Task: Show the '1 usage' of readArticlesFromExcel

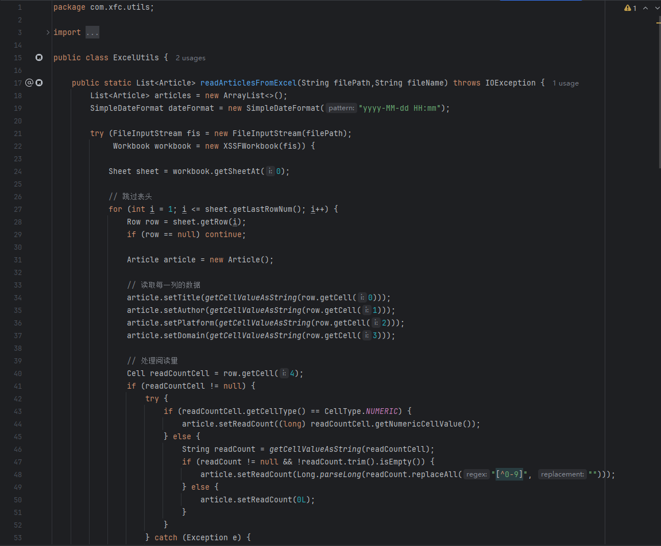Action: click(565, 83)
